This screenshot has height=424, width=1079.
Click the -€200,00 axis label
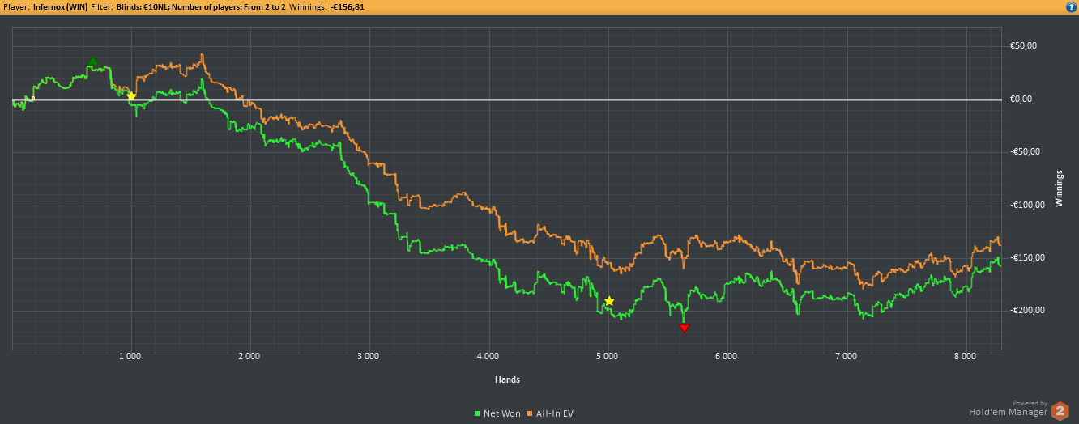coord(1026,310)
